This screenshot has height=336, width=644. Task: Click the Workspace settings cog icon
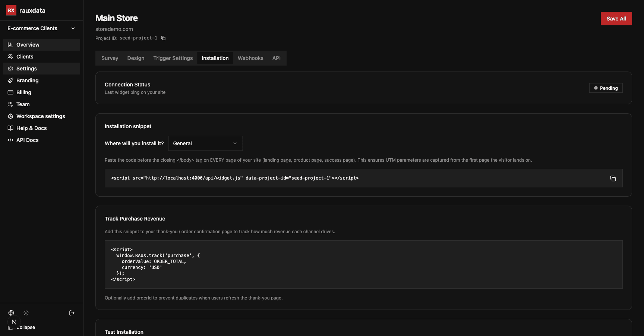click(10, 116)
